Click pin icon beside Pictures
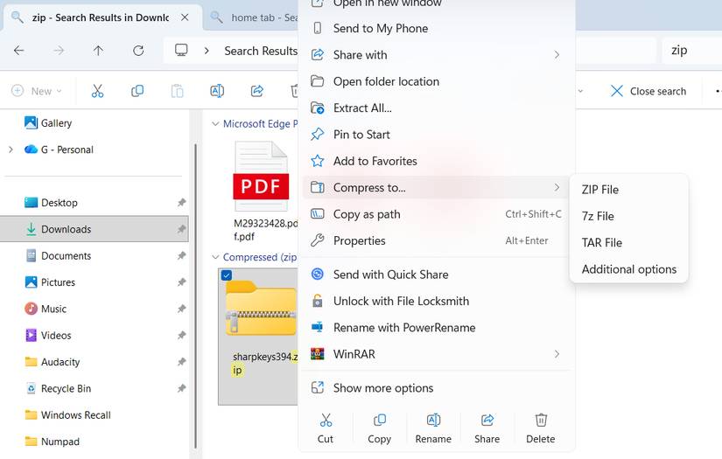 click(181, 282)
